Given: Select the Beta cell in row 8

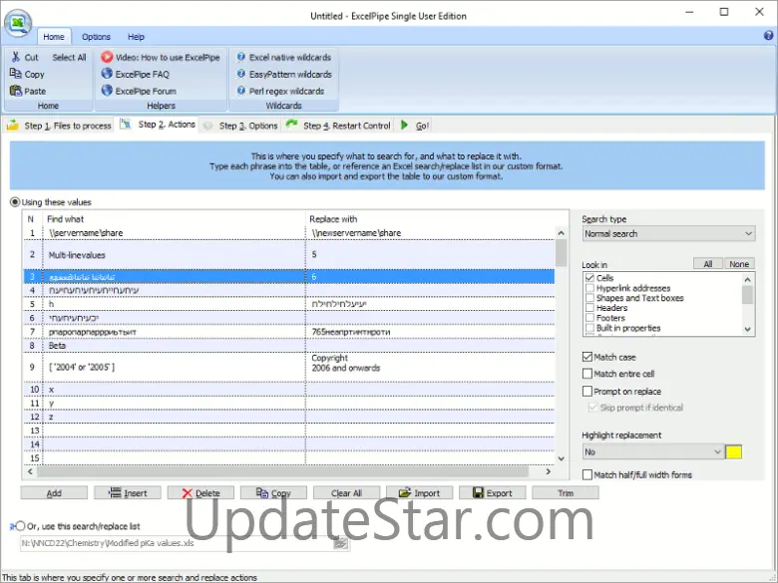Looking at the screenshot, I should click(175, 346).
